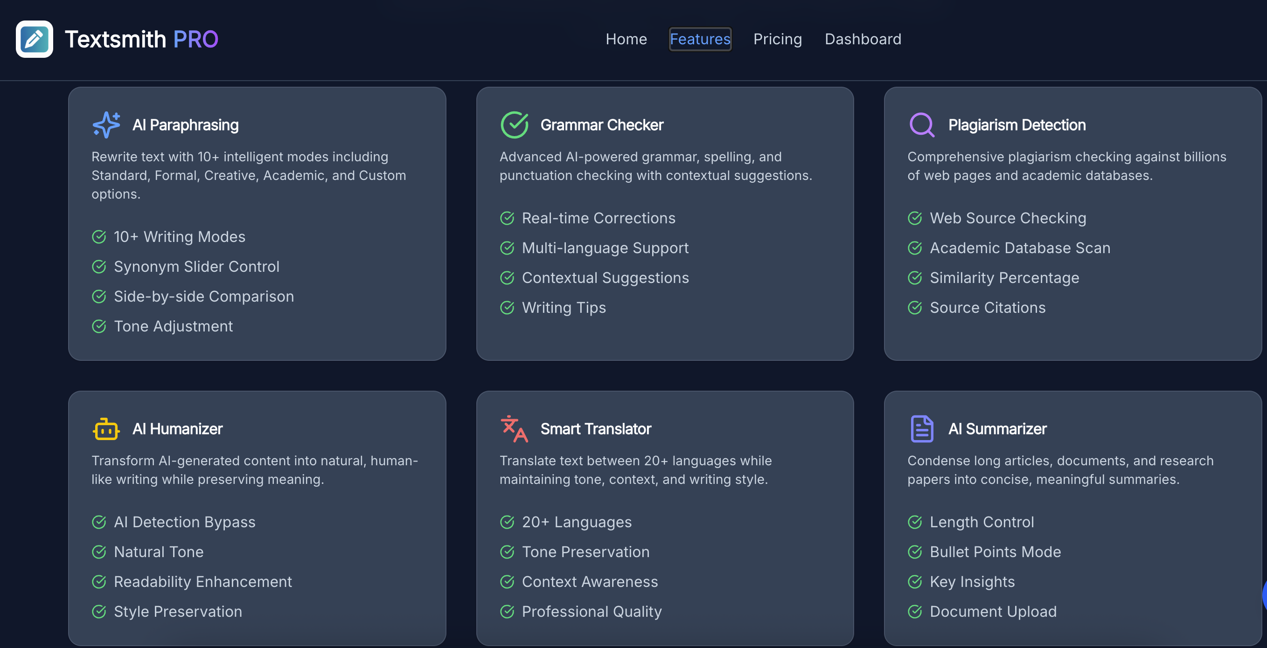Click the Smart Translator translation icon
Screen dimensions: 1267x648
513,429
